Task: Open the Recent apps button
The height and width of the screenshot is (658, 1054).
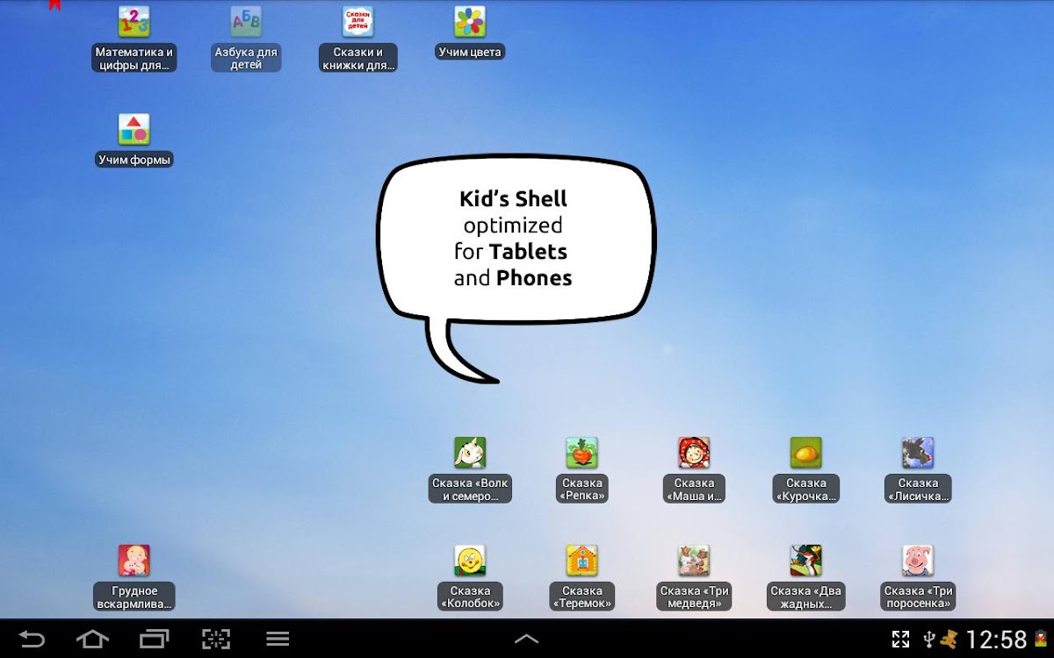Action: click(x=154, y=639)
